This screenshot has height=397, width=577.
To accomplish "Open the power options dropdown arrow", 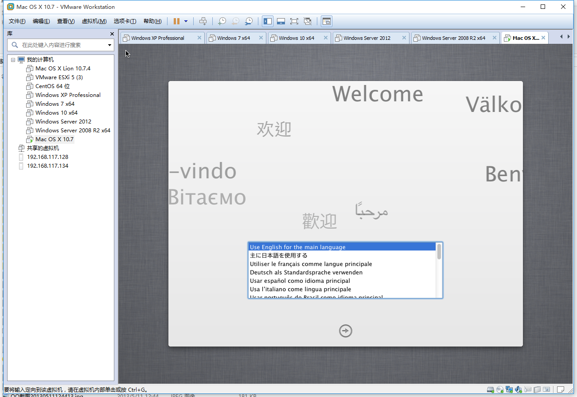I will 186,21.
